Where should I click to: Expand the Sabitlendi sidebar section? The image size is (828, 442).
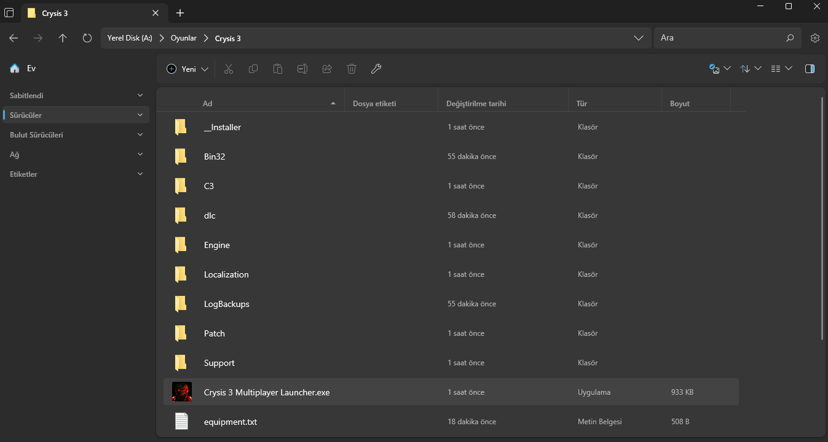coord(140,95)
